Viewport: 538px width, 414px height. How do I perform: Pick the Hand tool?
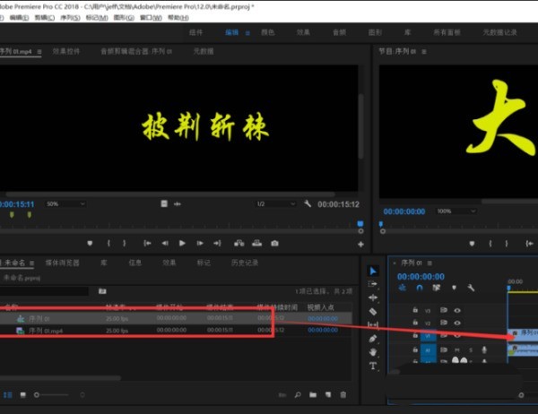(373, 352)
